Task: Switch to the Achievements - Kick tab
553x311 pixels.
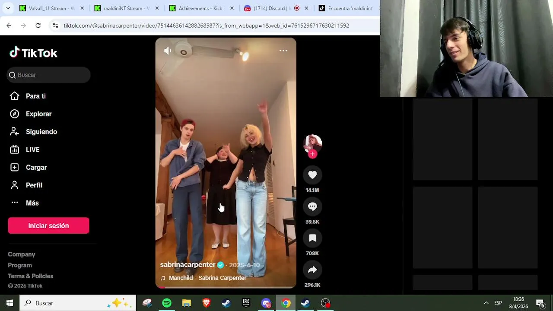Action: 201,8
